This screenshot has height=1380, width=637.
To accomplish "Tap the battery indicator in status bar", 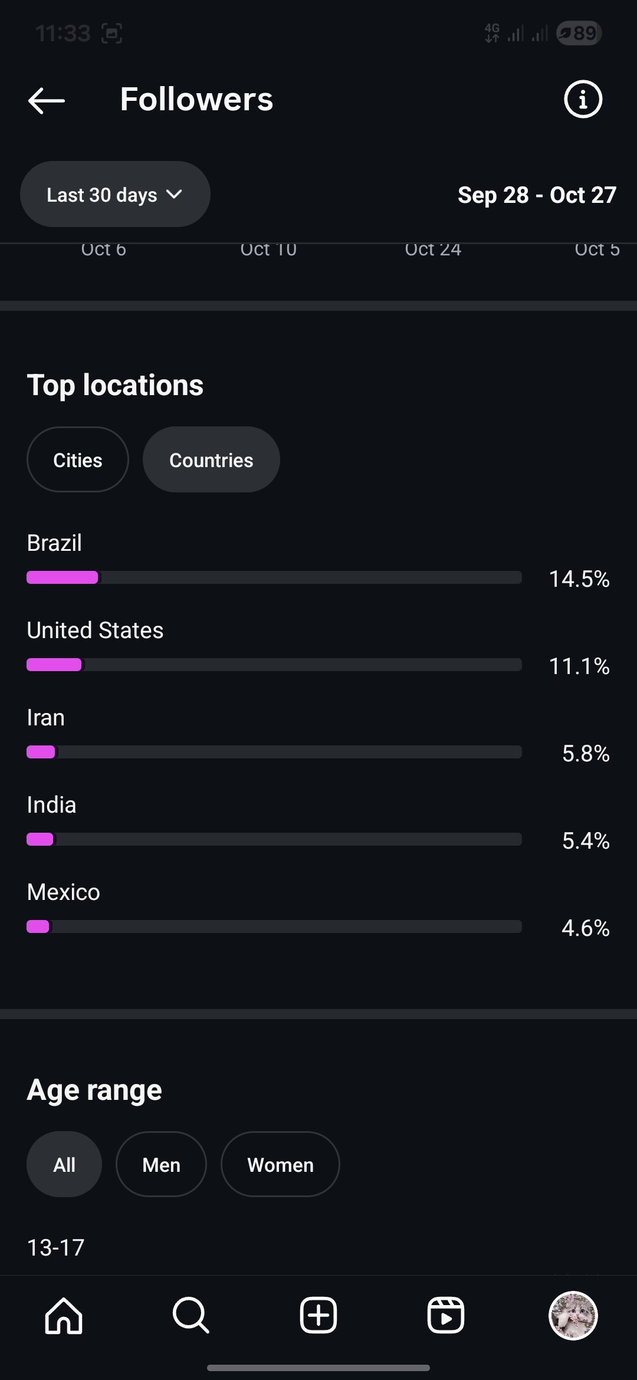I will tap(579, 33).
